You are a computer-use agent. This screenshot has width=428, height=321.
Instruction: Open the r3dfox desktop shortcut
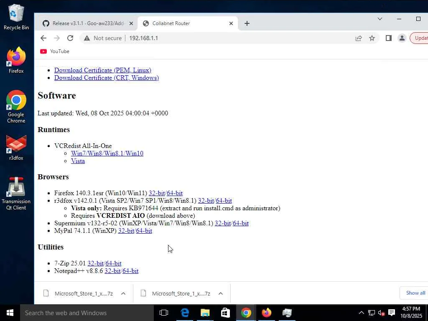[16, 148]
